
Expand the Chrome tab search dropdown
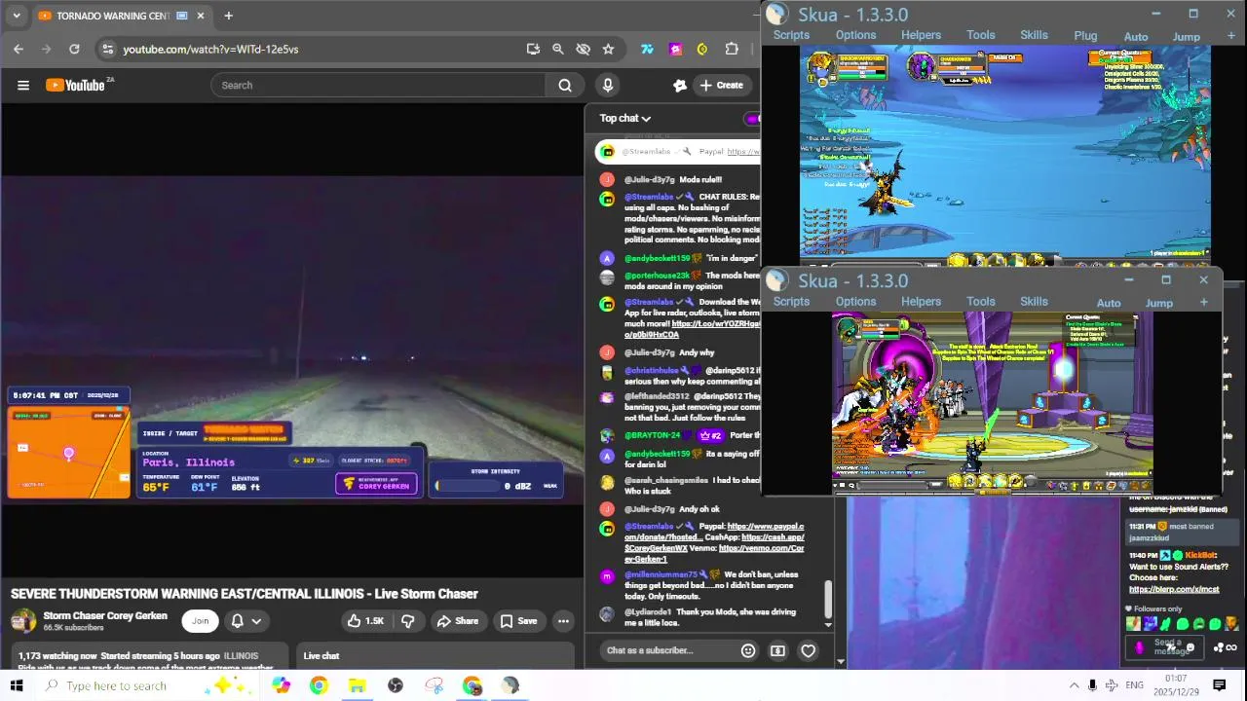point(16,16)
